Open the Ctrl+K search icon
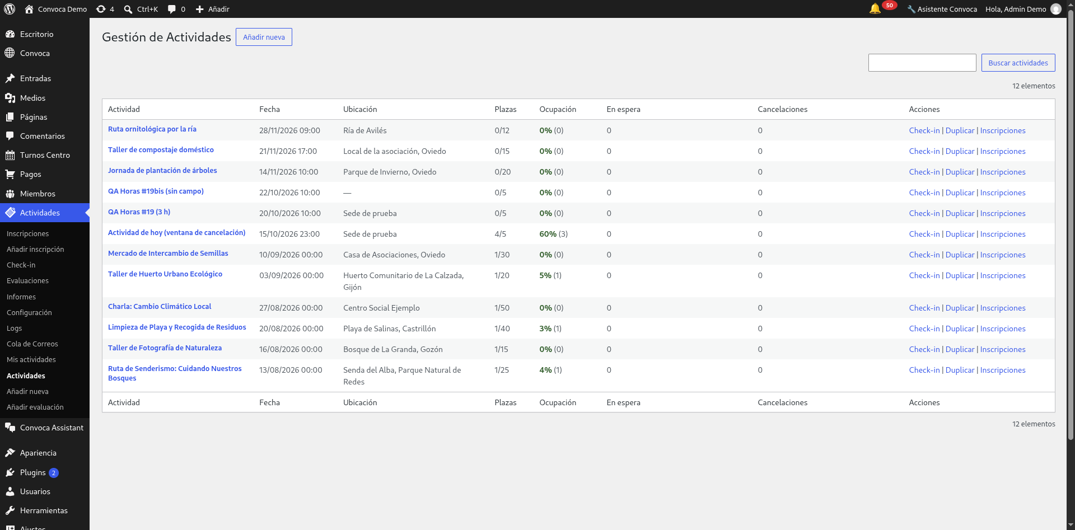Viewport: 1075px width, 530px height. coord(141,9)
